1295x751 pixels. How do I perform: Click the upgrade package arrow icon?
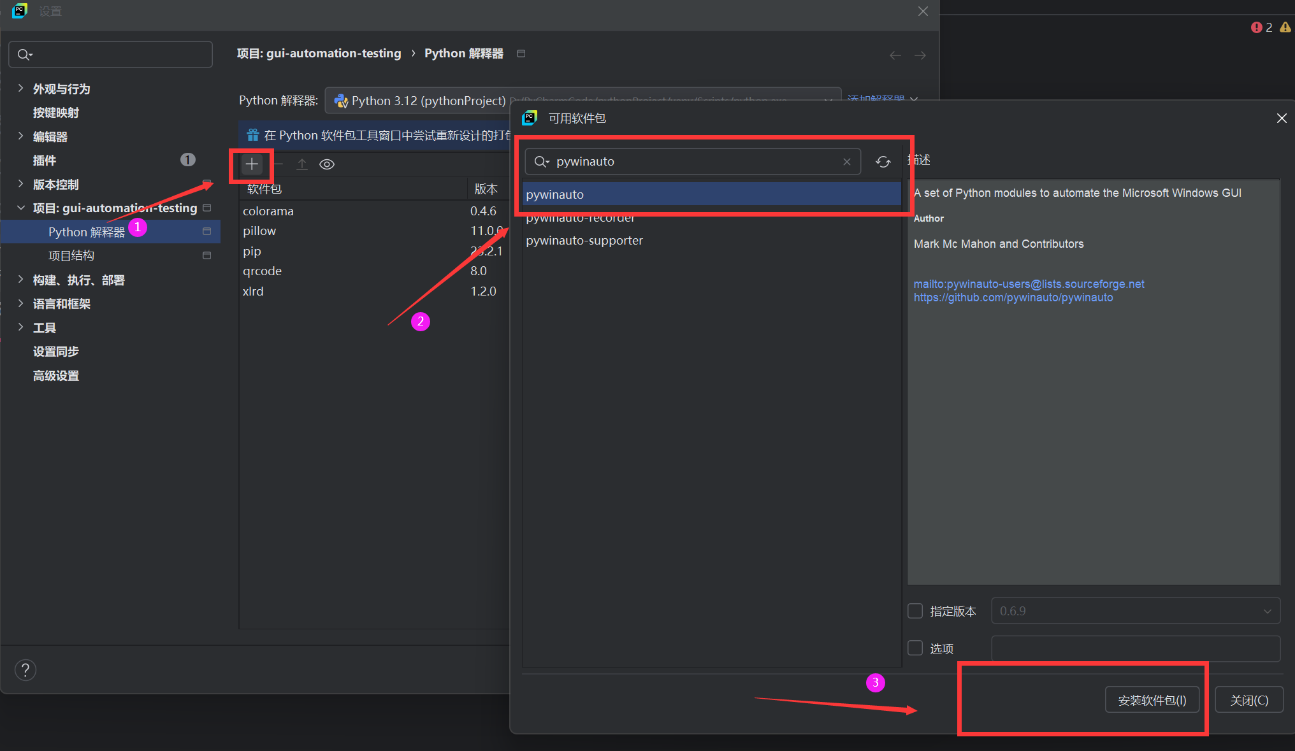coord(302,164)
